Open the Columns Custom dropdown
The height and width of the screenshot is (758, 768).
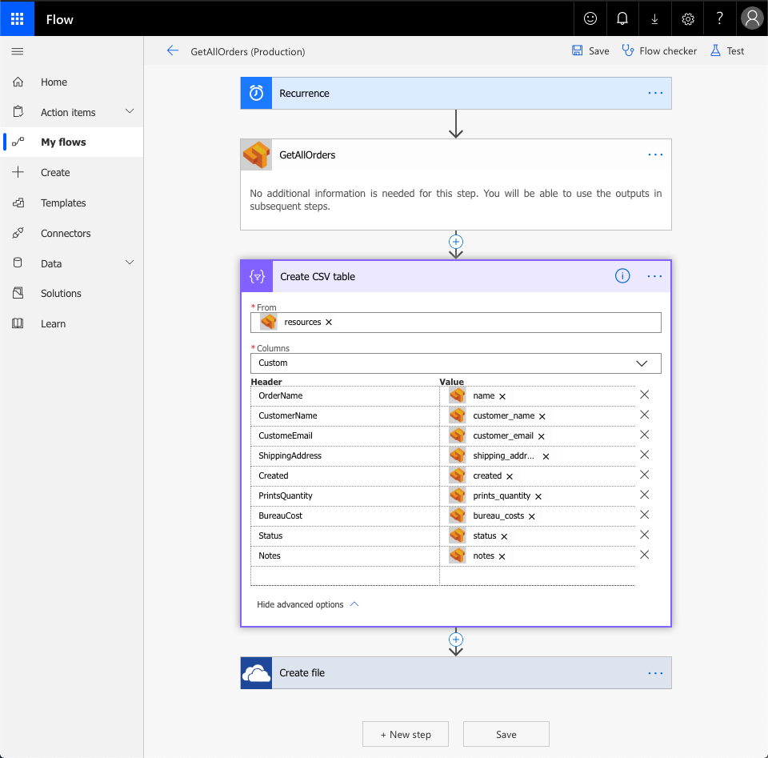(x=455, y=363)
